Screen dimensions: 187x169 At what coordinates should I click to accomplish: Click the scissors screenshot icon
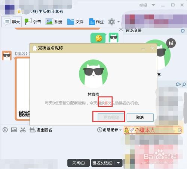tap(23, 130)
